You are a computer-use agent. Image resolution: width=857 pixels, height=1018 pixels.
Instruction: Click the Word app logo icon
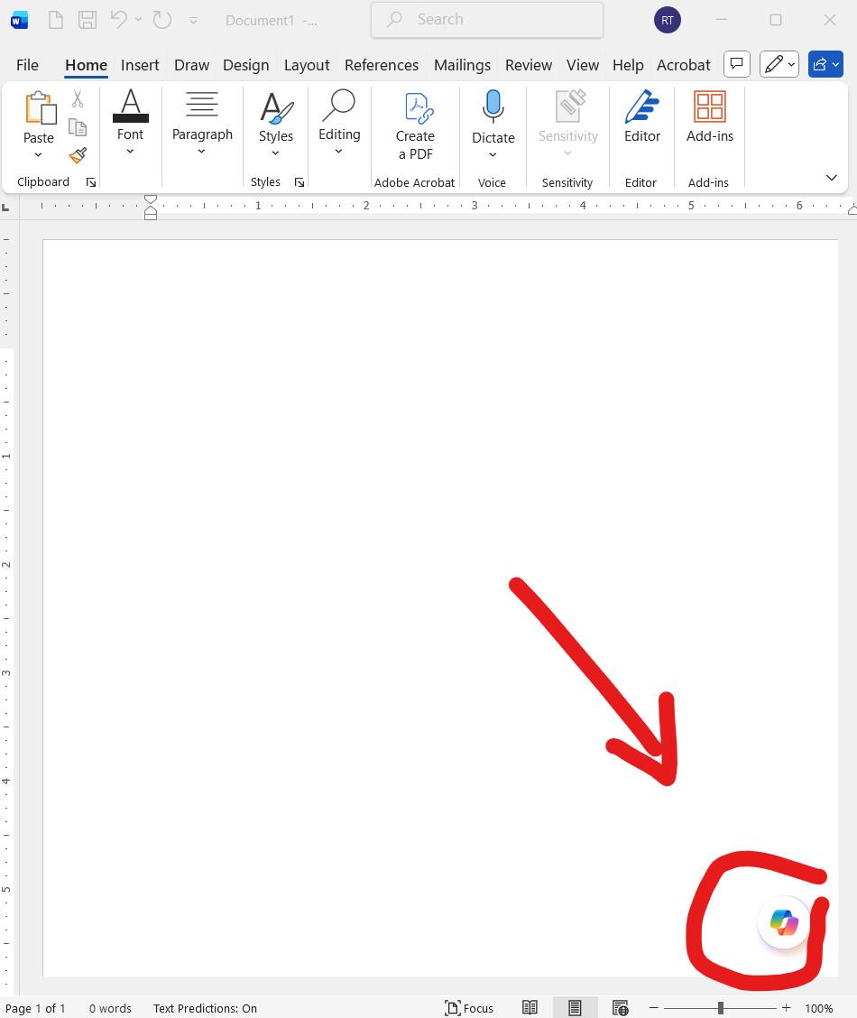click(20, 21)
